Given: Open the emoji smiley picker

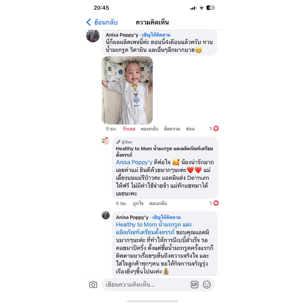Looking at the screenshot, I should coord(207,285).
